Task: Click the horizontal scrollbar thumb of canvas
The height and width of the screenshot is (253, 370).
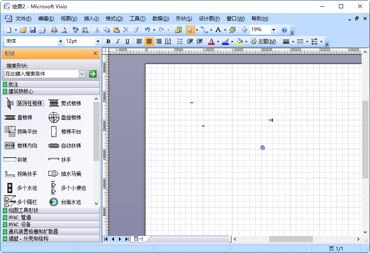Action: [x=291, y=239]
